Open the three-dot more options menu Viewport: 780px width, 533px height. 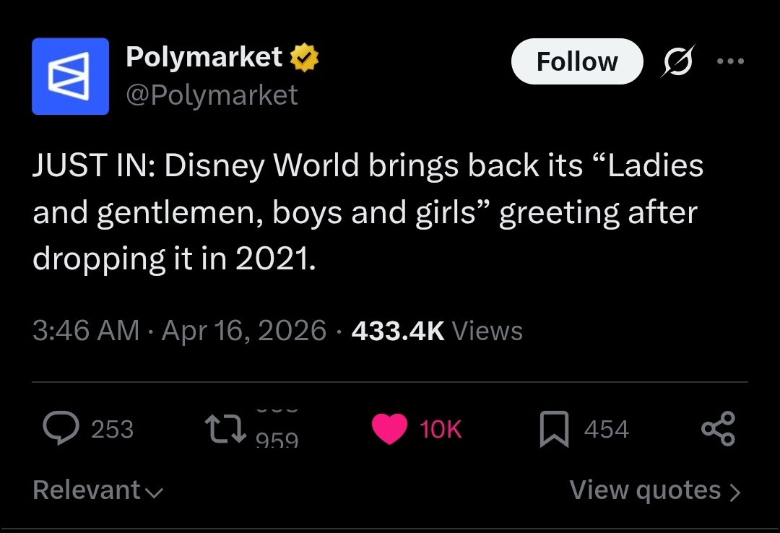[x=730, y=61]
